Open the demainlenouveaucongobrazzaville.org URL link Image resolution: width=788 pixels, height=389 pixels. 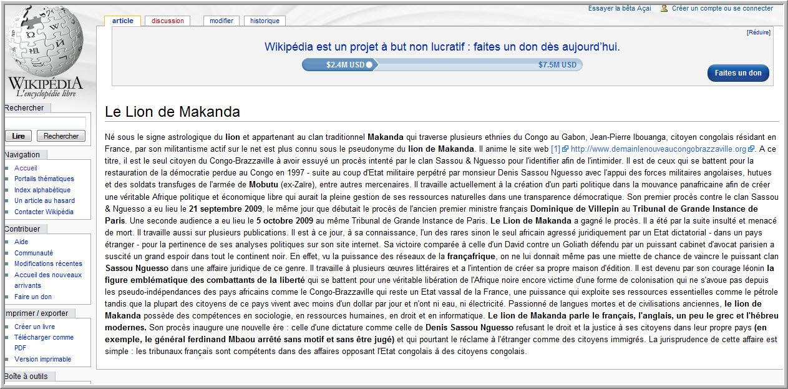pos(658,149)
